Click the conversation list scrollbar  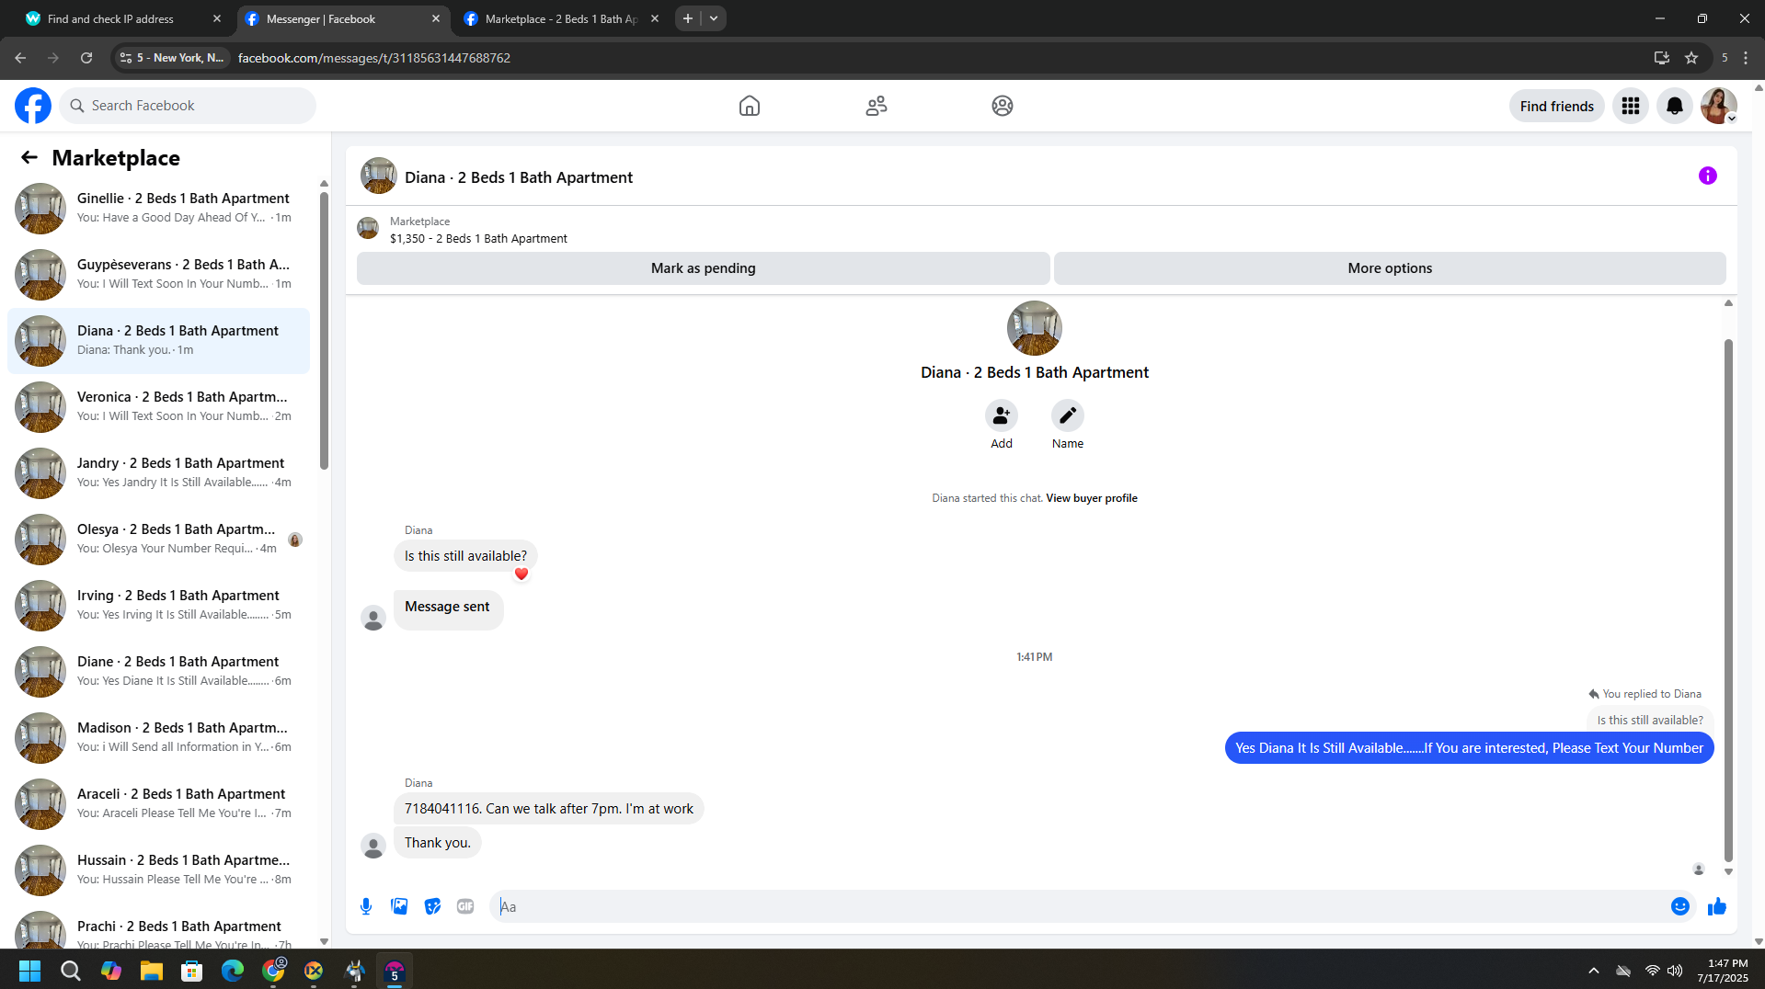324,331
